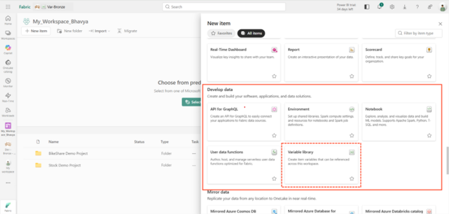Click Migrate button
The height and width of the screenshot is (214, 449).
(x=127, y=31)
